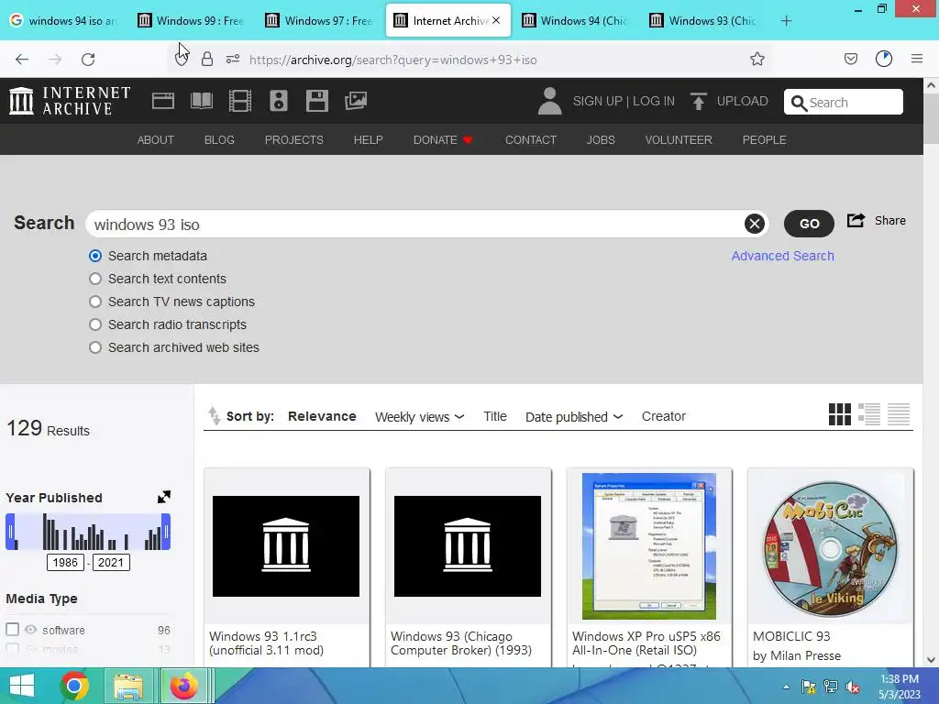Open the Web archive icon in the header
This screenshot has height=704, width=939.
coord(163,101)
